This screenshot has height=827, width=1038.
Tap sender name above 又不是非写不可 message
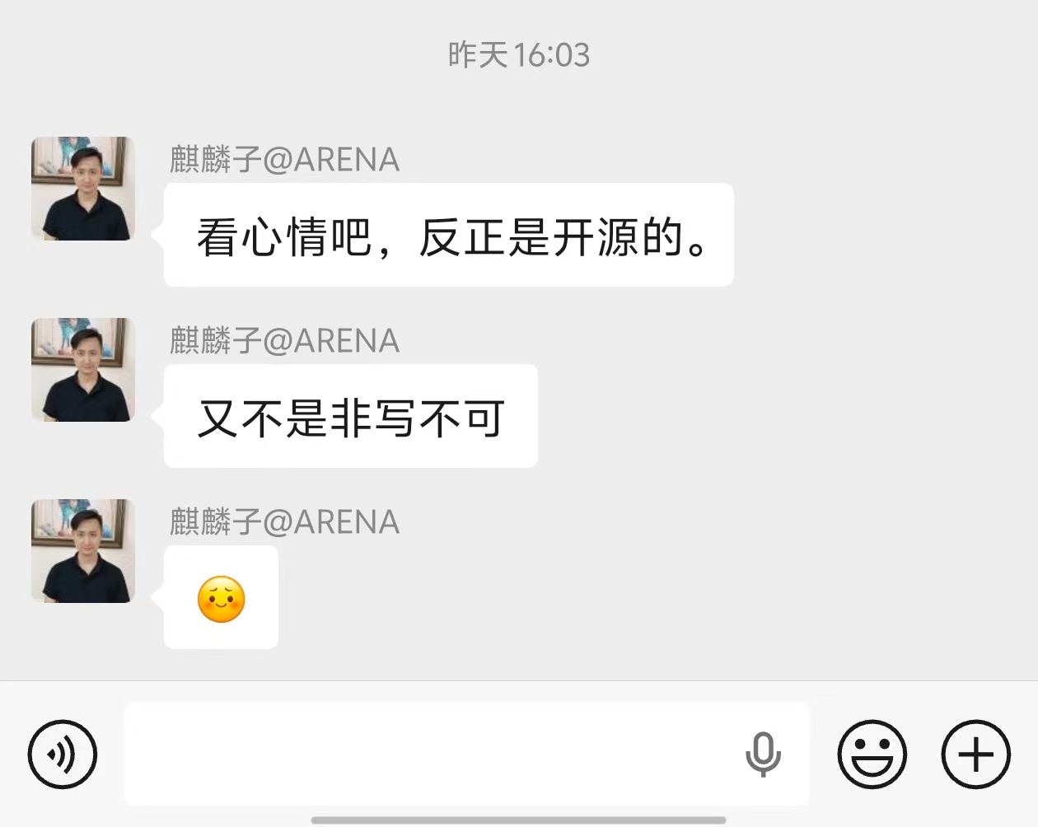(x=285, y=340)
